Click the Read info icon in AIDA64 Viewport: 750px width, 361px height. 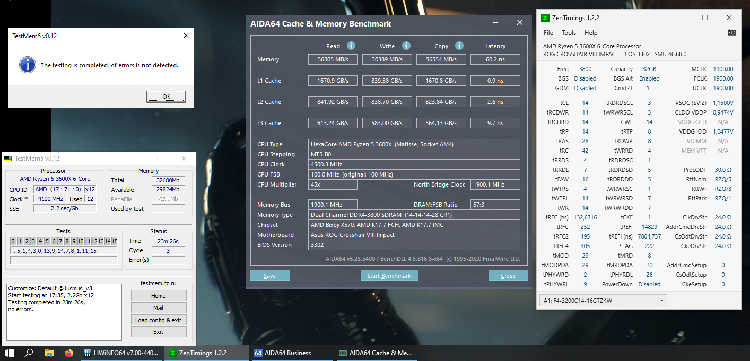point(351,46)
